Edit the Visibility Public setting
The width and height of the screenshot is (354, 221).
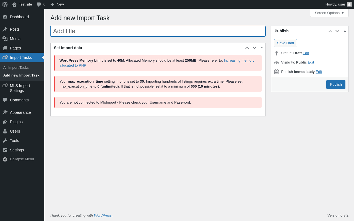[311, 62]
